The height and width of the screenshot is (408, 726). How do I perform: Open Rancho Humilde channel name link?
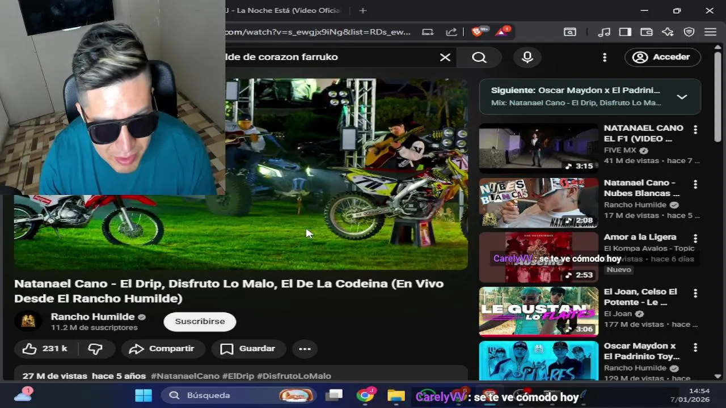pyautogui.click(x=92, y=317)
